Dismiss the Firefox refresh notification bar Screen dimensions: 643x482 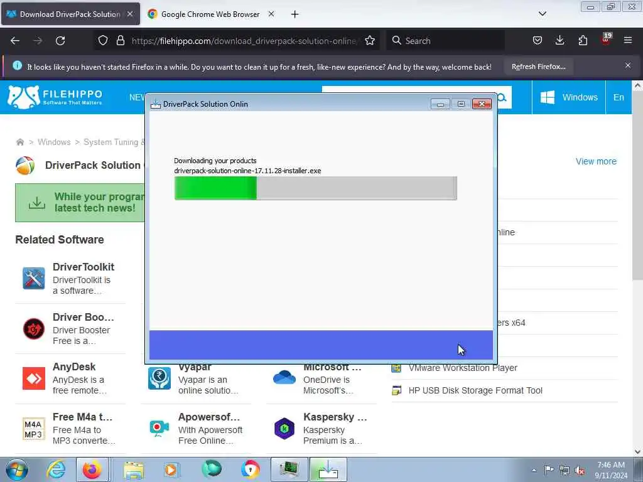point(628,65)
